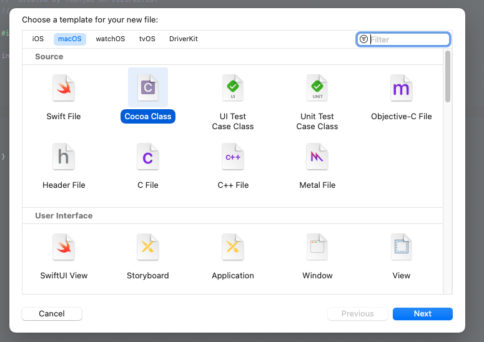Pick the Application template icon
This screenshot has width=484, height=342.
(233, 247)
